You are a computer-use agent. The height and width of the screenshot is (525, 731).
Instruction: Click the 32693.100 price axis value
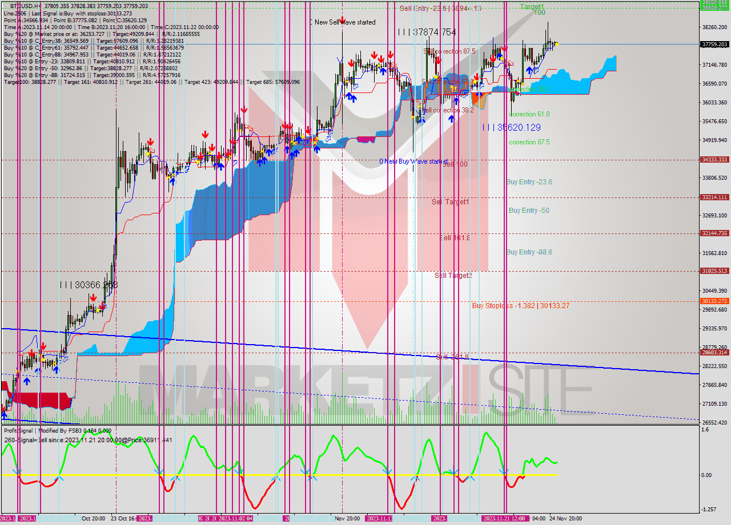(714, 215)
